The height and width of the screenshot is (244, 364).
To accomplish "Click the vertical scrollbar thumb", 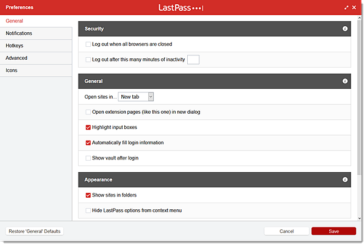I will coord(359,97).
